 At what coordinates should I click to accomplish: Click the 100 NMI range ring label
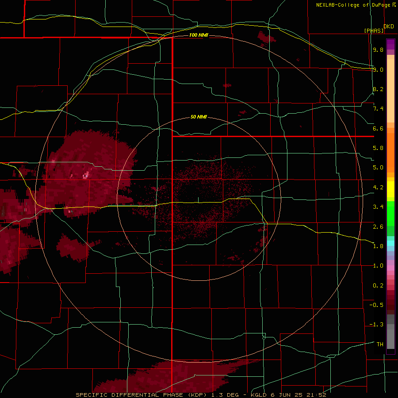[x=199, y=35]
